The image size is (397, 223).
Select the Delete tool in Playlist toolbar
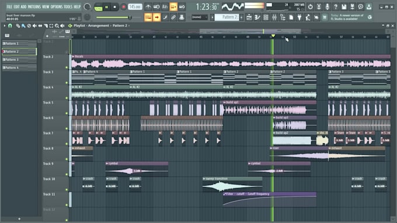tap(29, 26)
